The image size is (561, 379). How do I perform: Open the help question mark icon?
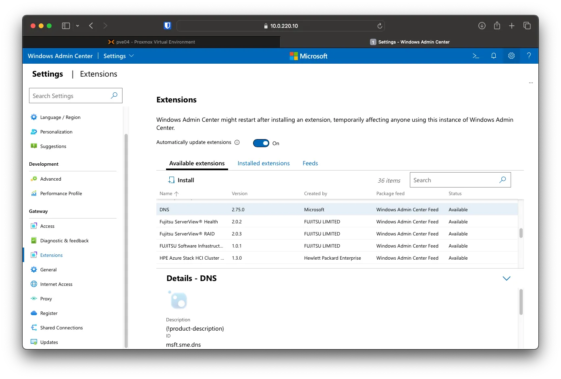click(529, 56)
